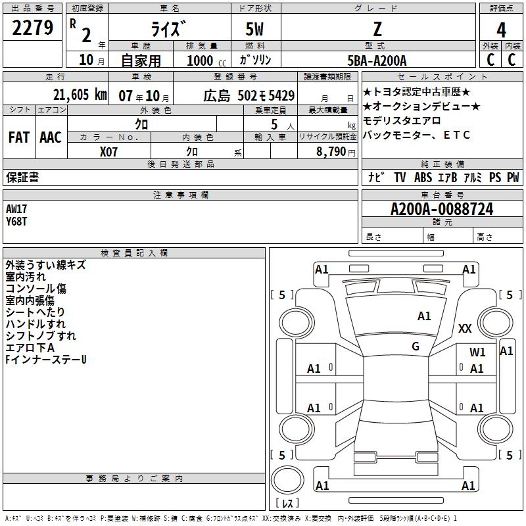This screenshot has height=526, width=526.
Task: Select the 自家用 vehicle history cell
Action: [141, 60]
